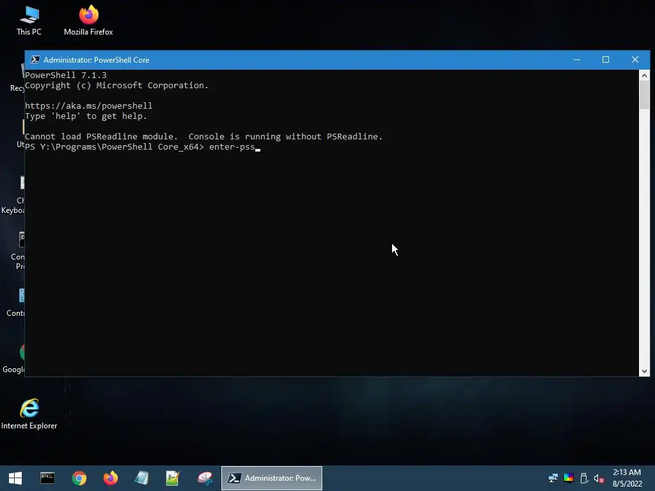
Task: Open the green notepad editor in taskbar
Action: click(x=173, y=478)
